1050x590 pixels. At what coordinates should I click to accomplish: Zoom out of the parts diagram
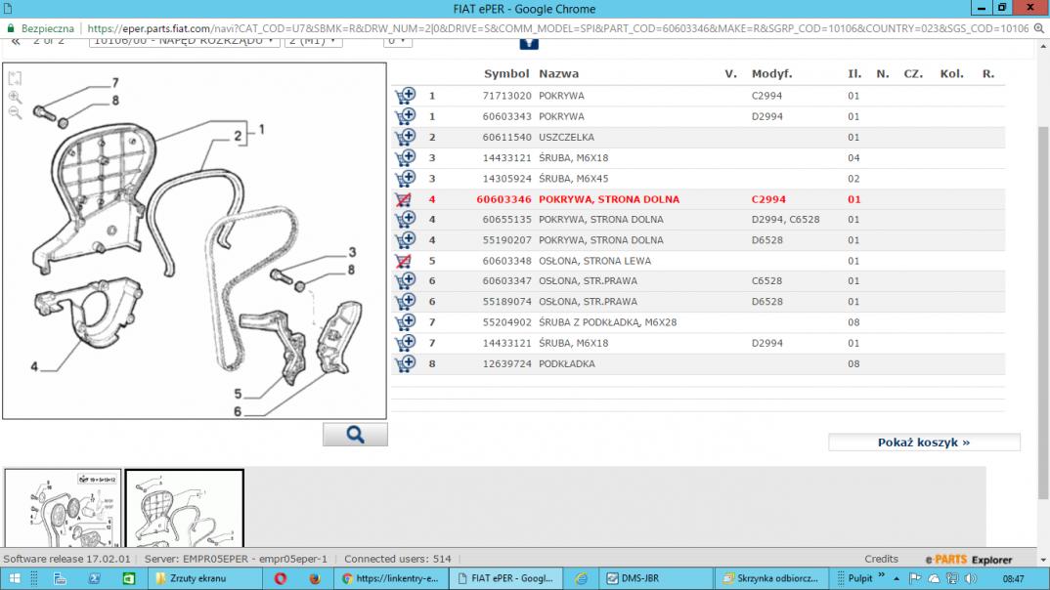[15, 113]
